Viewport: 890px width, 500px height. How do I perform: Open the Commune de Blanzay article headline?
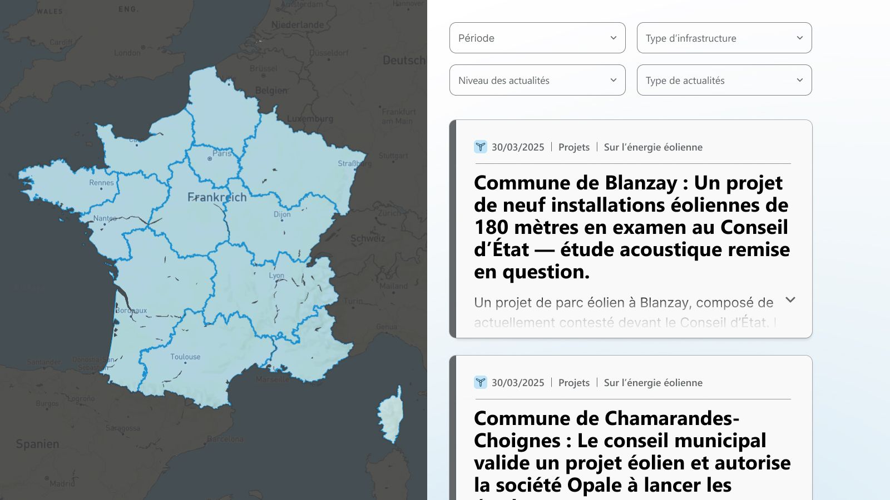point(631,227)
